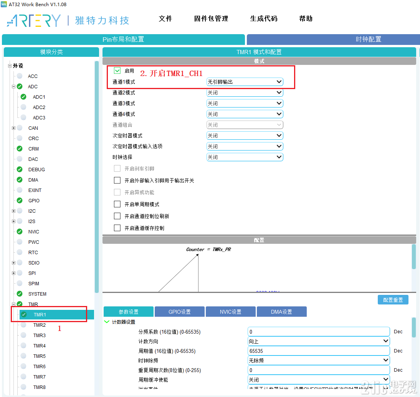
Task: Open the 通道3模式 dropdown
Action: [x=245, y=103]
